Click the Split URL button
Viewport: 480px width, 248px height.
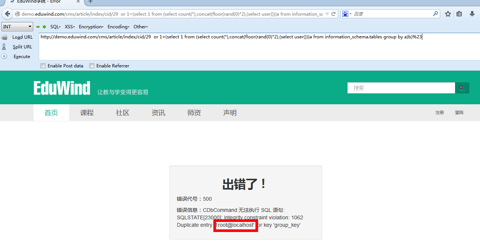tap(23, 47)
